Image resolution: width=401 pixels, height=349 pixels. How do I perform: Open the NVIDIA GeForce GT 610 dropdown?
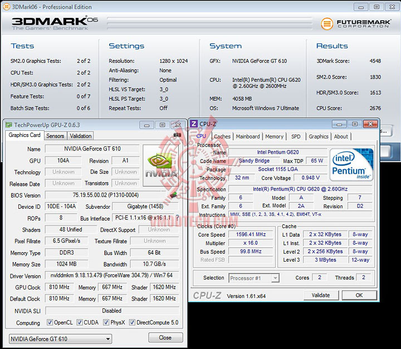(x=60, y=339)
